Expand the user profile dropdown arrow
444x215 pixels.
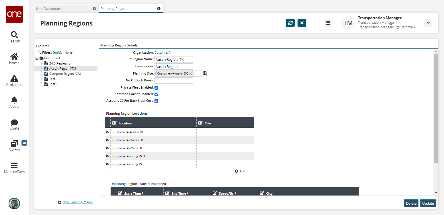click(x=428, y=23)
